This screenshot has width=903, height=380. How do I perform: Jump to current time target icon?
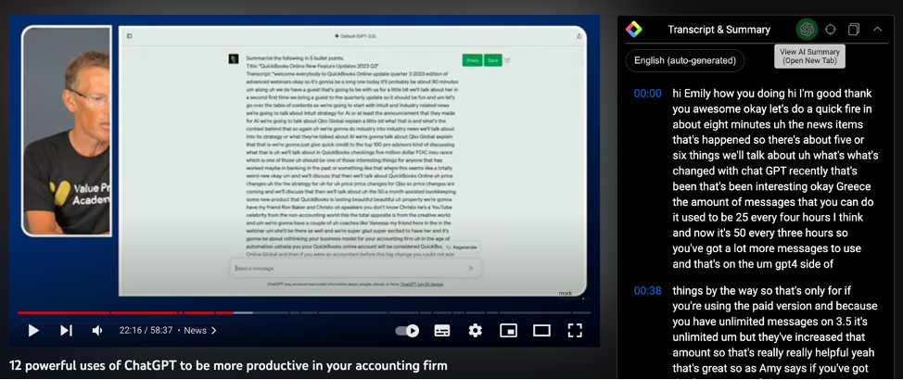830,29
